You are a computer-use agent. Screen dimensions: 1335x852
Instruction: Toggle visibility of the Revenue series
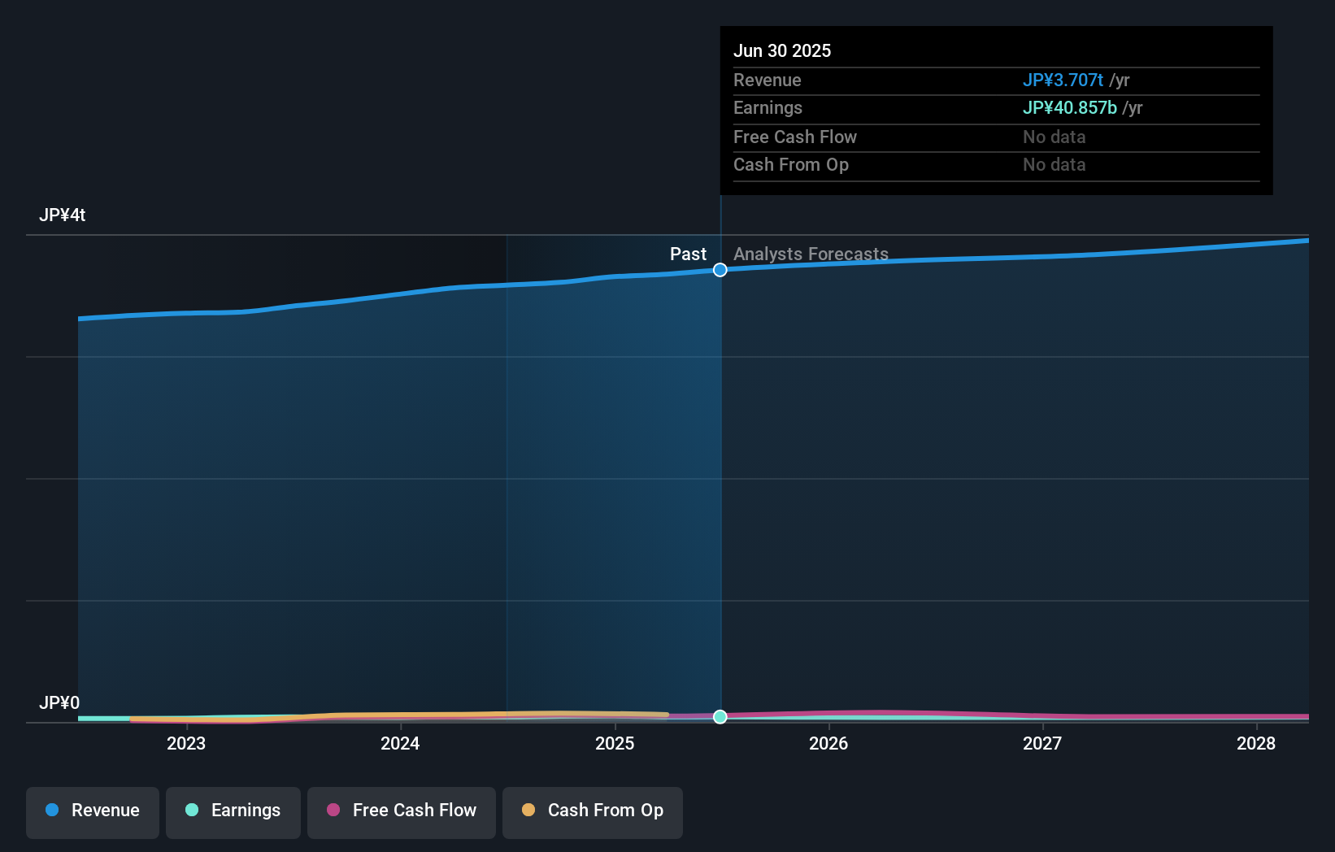pos(92,812)
